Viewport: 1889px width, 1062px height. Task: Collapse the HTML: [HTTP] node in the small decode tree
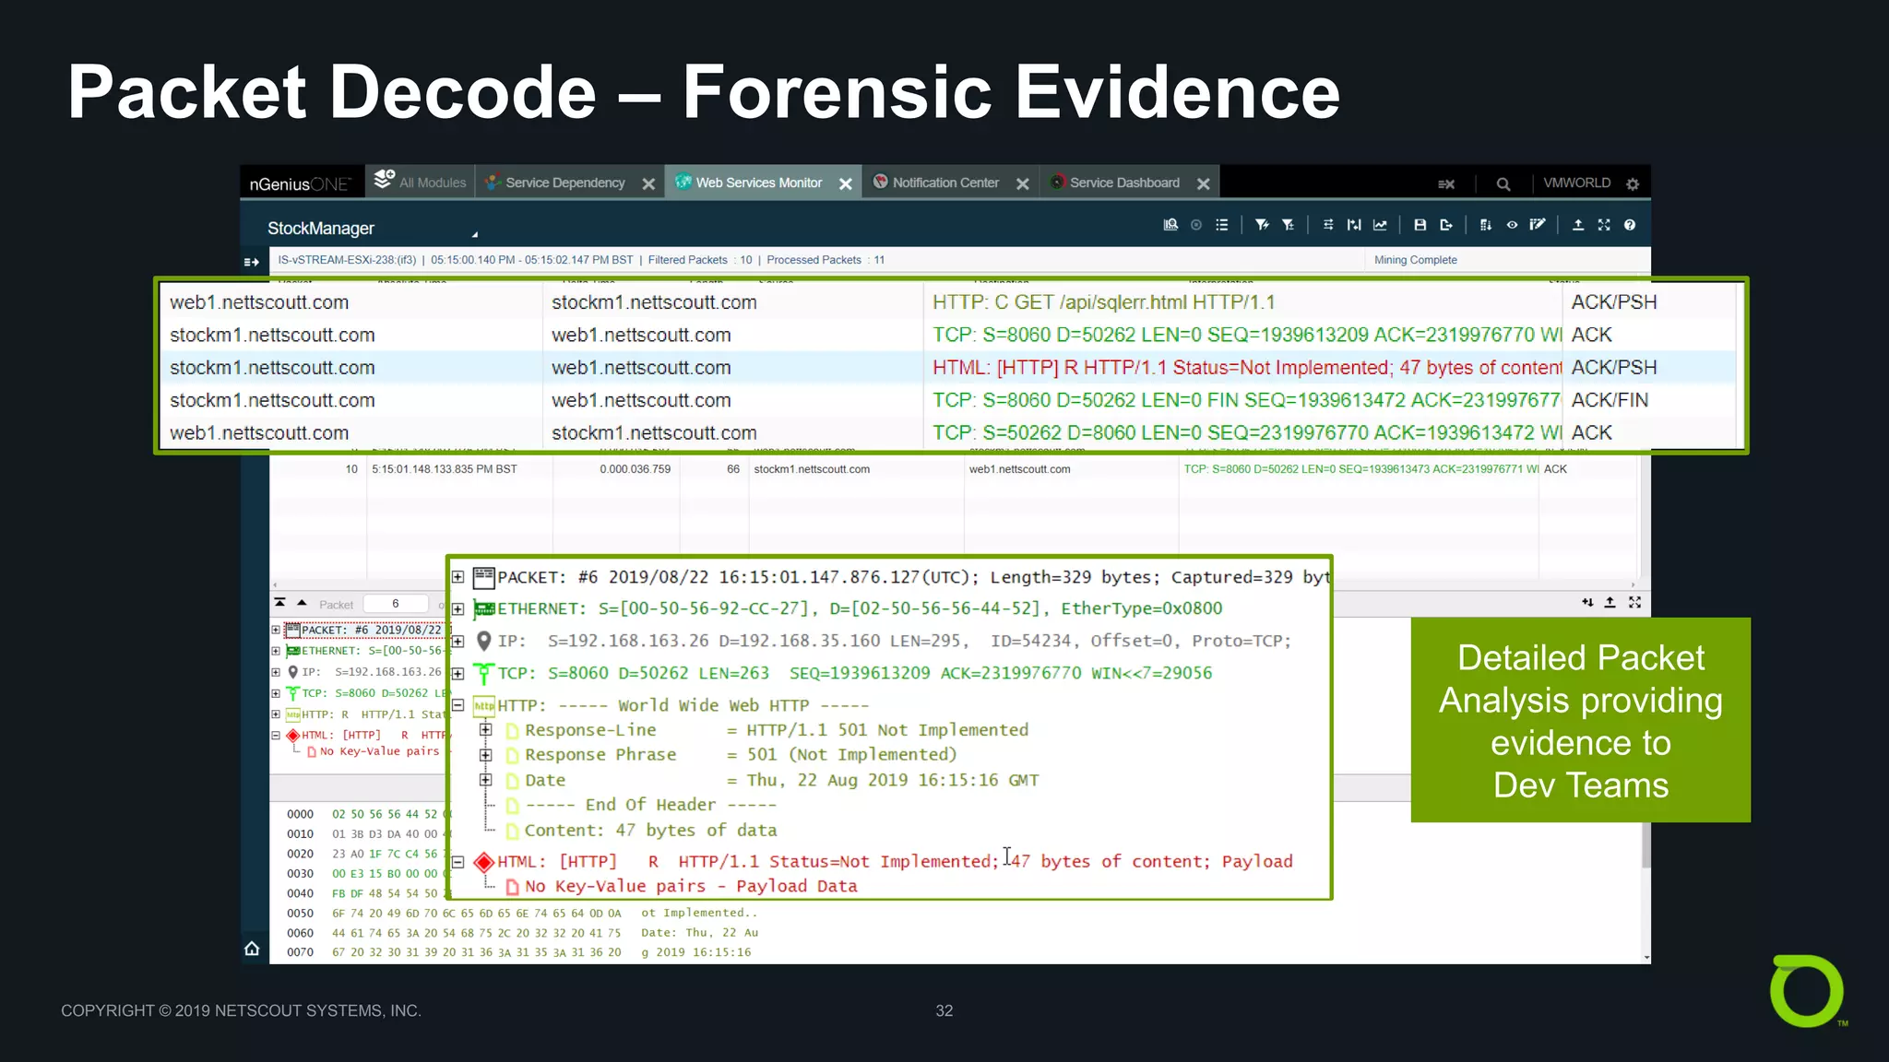(276, 736)
